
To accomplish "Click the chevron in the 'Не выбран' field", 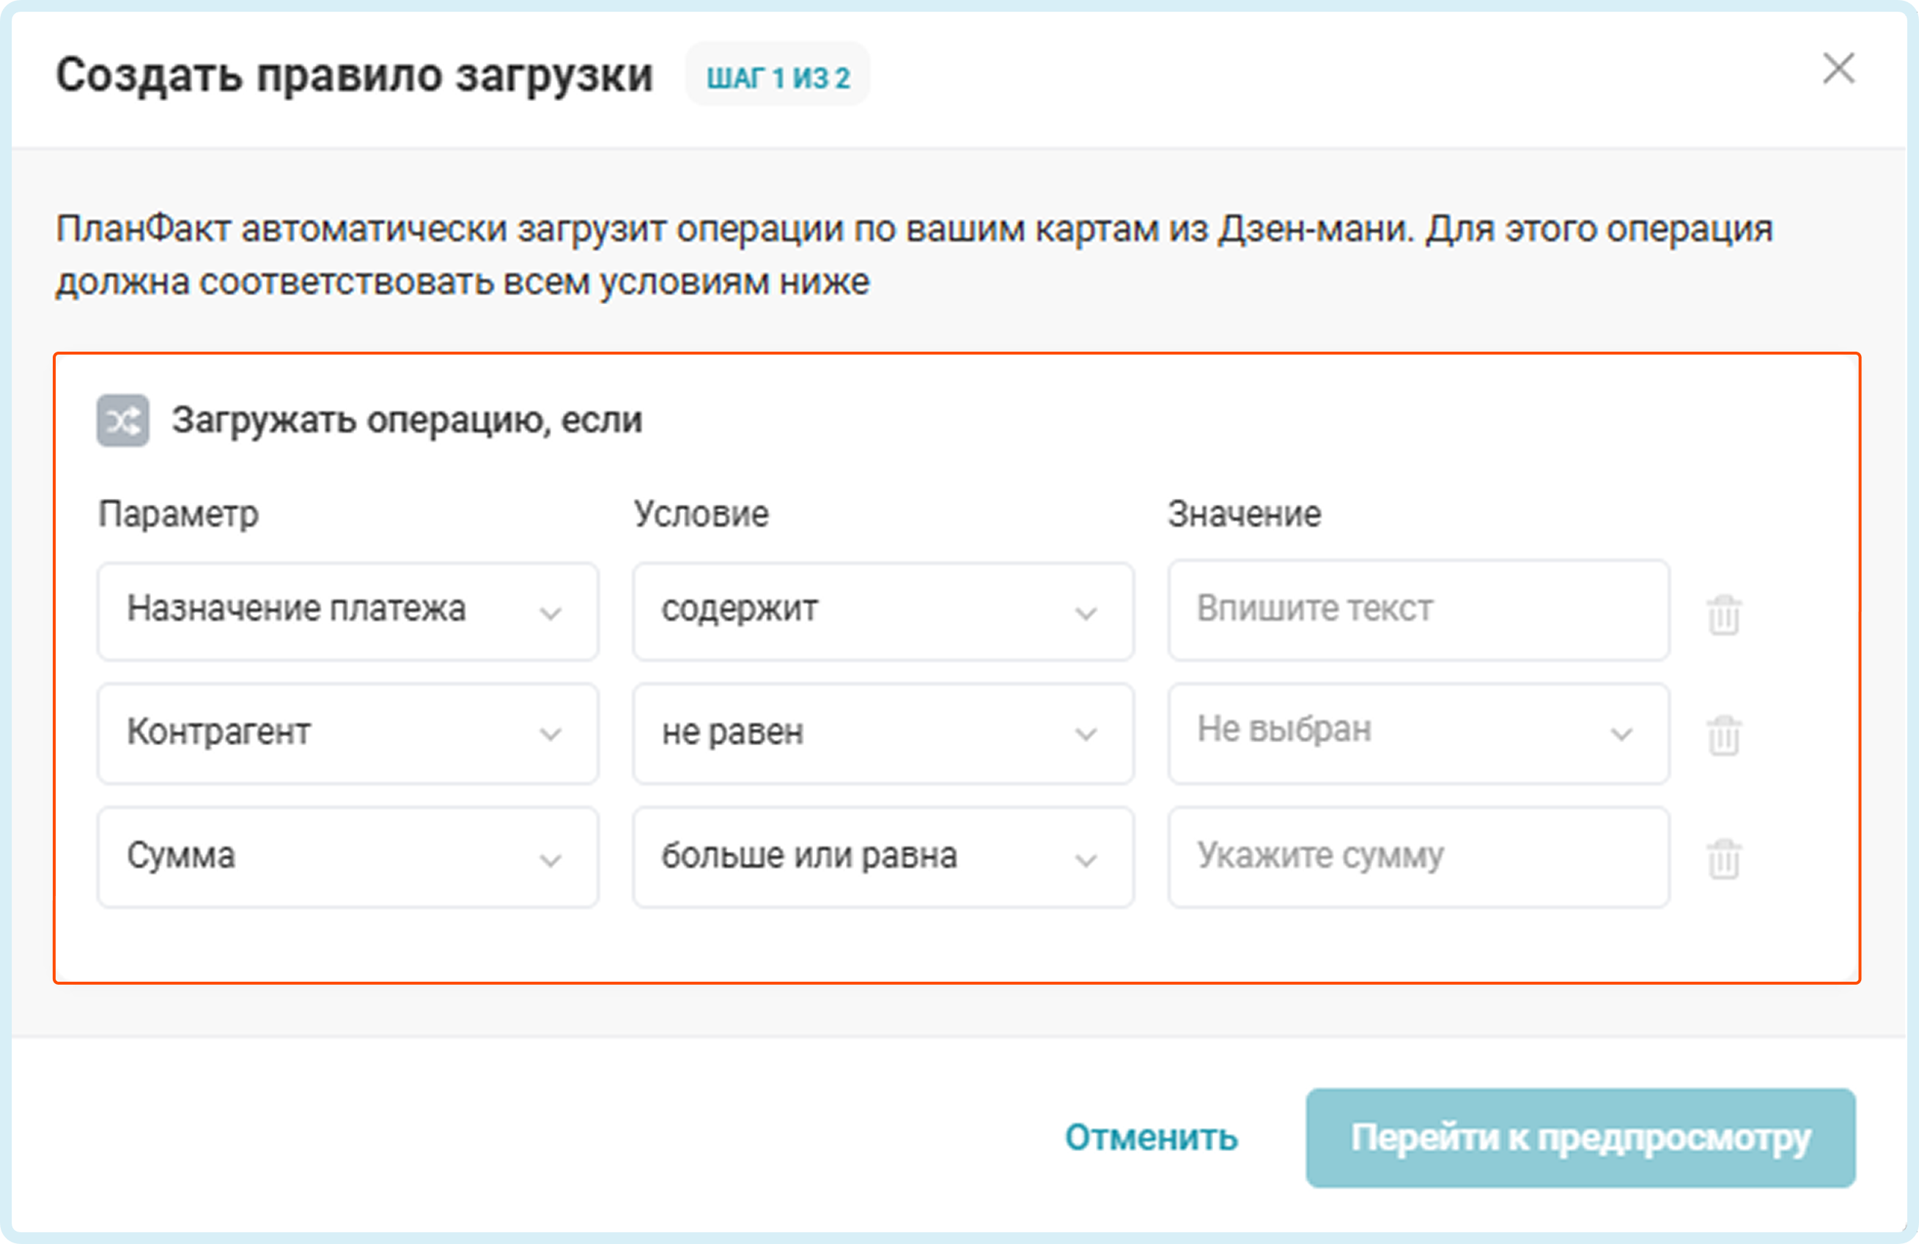I will click(x=1621, y=735).
